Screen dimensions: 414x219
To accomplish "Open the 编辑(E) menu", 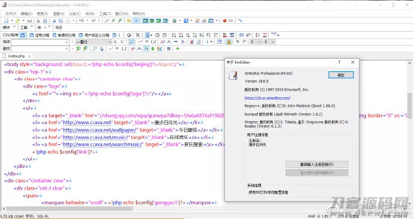I will [x=26, y=13].
